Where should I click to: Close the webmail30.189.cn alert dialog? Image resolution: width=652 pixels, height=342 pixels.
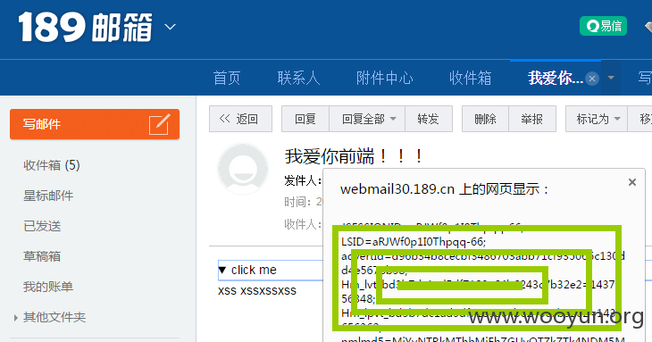(632, 182)
